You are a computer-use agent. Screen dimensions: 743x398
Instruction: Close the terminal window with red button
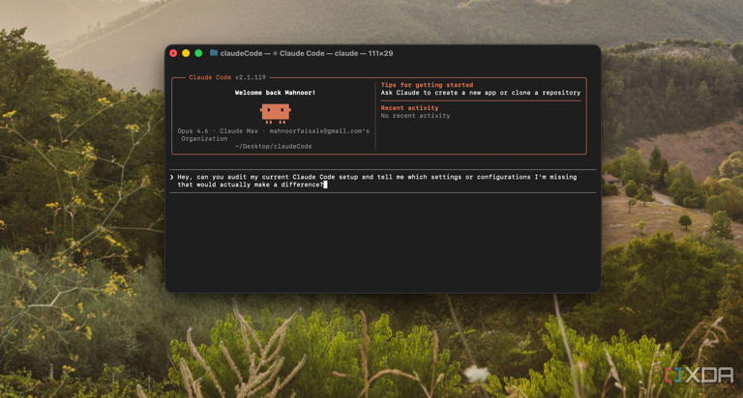tap(174, 53)
